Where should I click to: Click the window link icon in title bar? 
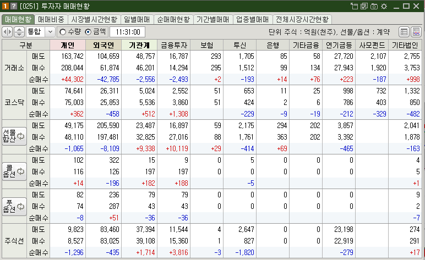[354, 6]
